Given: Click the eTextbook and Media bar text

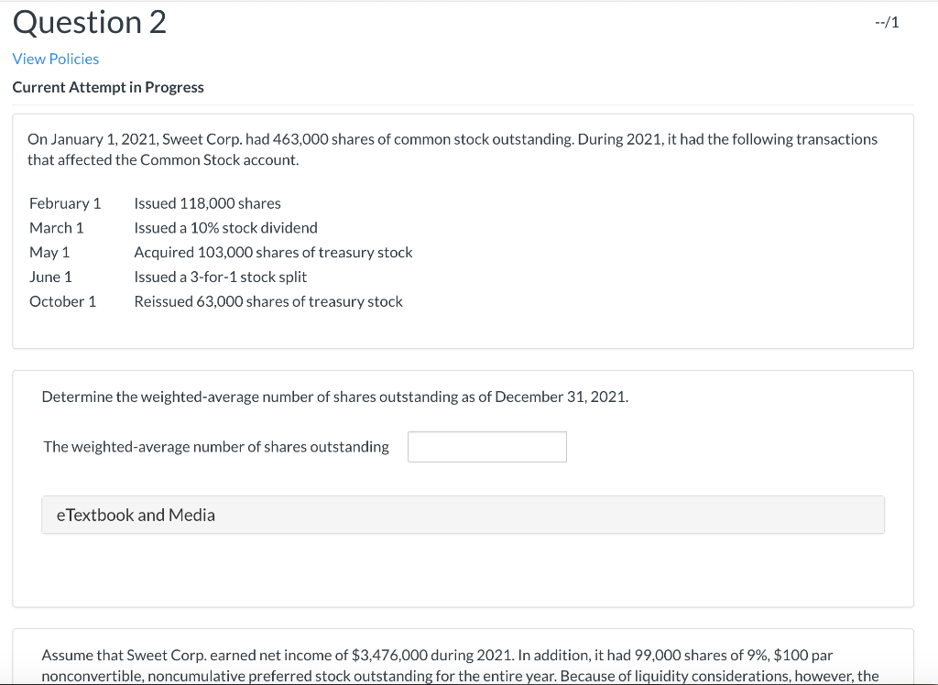Looking at the screenshot, I should (x=136, y=515).
